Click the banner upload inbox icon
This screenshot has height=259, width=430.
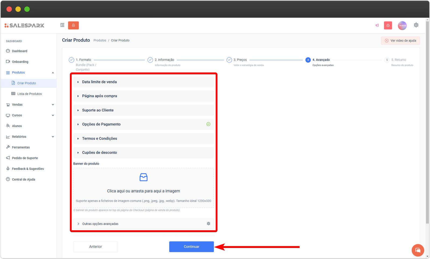144,177
